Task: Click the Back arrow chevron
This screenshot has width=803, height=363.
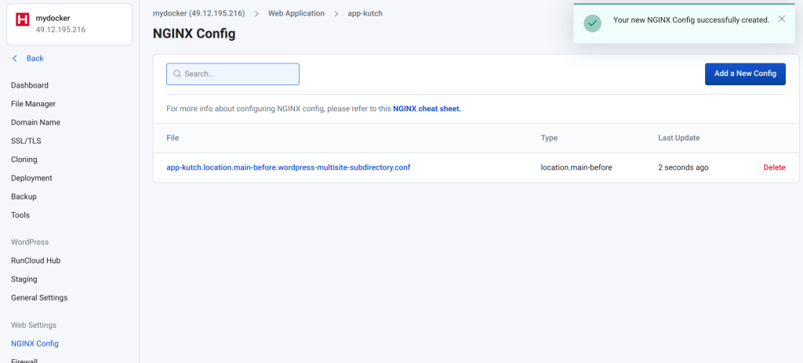Action: point(14,59)
